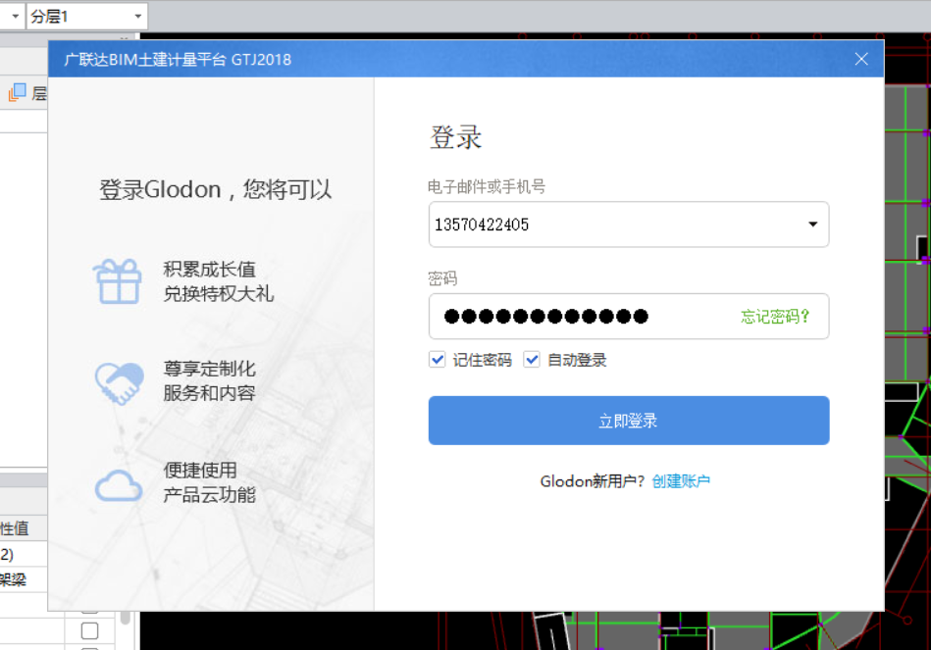Screen dimensions: 931x650
Task: Toggle the 记住密码 checkbox
Action: pyautogui.click(x=437, y=359)
